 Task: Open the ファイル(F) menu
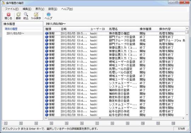pyautogui.click(x=12, y=9)
